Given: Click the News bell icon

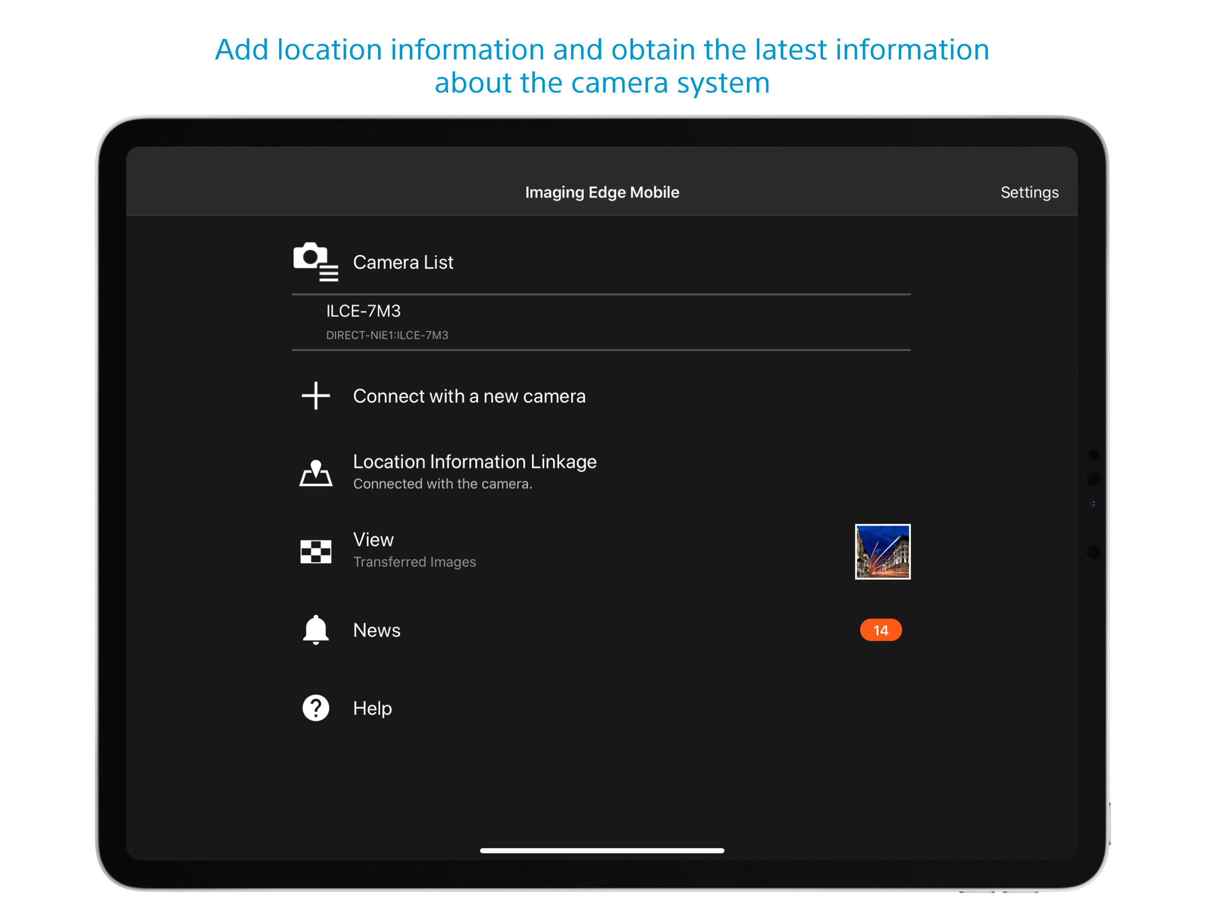Looking at the screenshot, I should [x=315, y=630].
